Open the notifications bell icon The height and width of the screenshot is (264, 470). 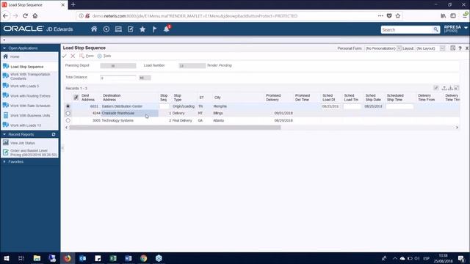tap(167, 29)
